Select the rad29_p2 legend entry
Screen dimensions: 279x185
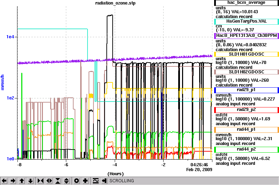point(247,110)
